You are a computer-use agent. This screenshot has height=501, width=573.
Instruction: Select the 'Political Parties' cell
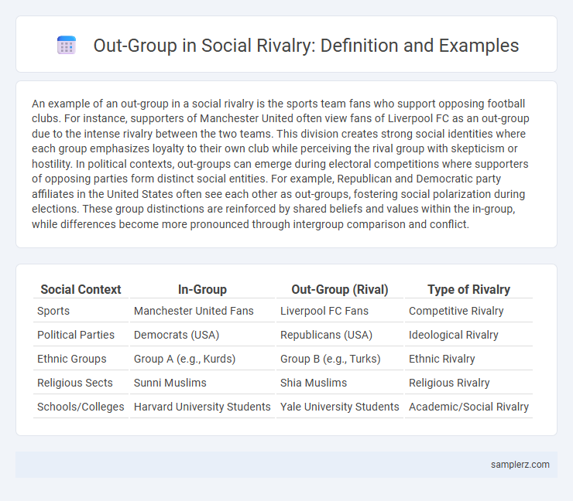[81, 335]
